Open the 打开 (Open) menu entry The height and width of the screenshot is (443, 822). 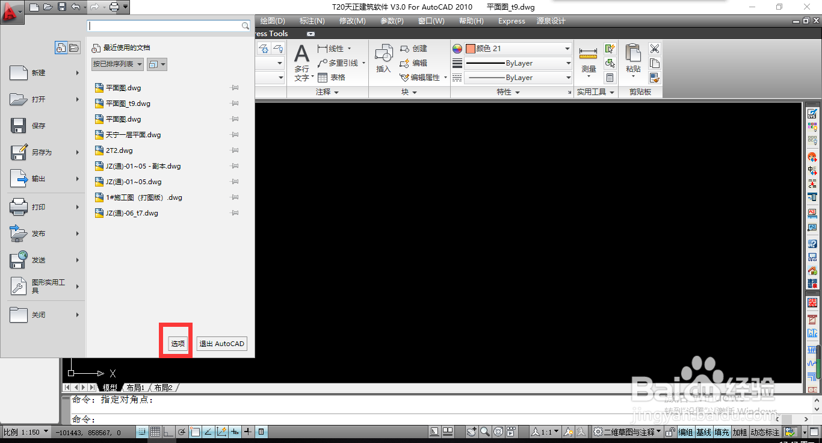pyautogui.click(x=45, y=99)
